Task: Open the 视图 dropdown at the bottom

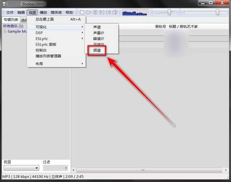Action: pos(21,168)
